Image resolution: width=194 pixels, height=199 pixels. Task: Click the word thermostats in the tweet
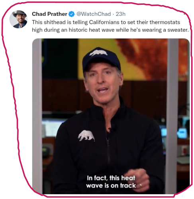click(165, 22)
